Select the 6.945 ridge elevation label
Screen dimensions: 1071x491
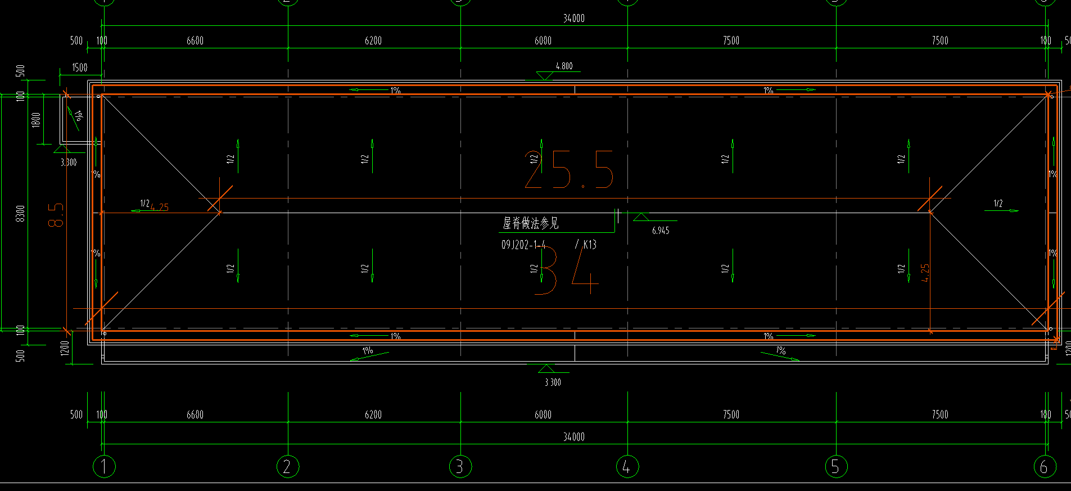(x=661, y=231)
